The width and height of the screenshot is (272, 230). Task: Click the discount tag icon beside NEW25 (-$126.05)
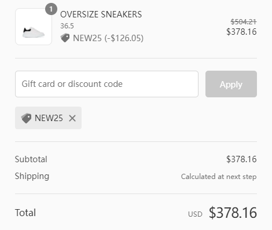coord(65,38)
